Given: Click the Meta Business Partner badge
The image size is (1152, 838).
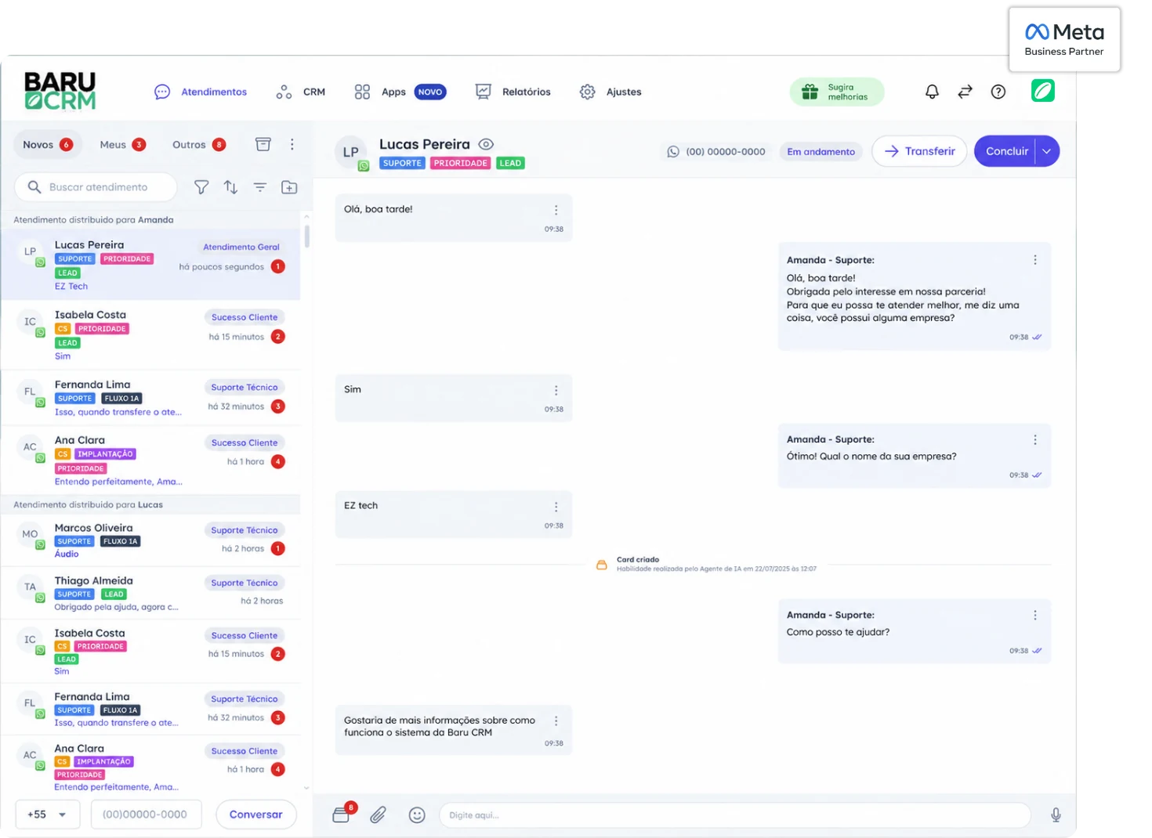Looking at the screenshot, I should 1064,39.
